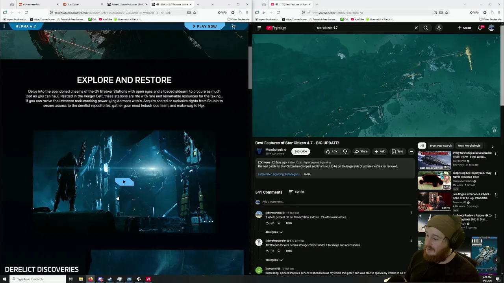
Task: Click the RSI page vertical scrollbar
Action: [250, 68]
